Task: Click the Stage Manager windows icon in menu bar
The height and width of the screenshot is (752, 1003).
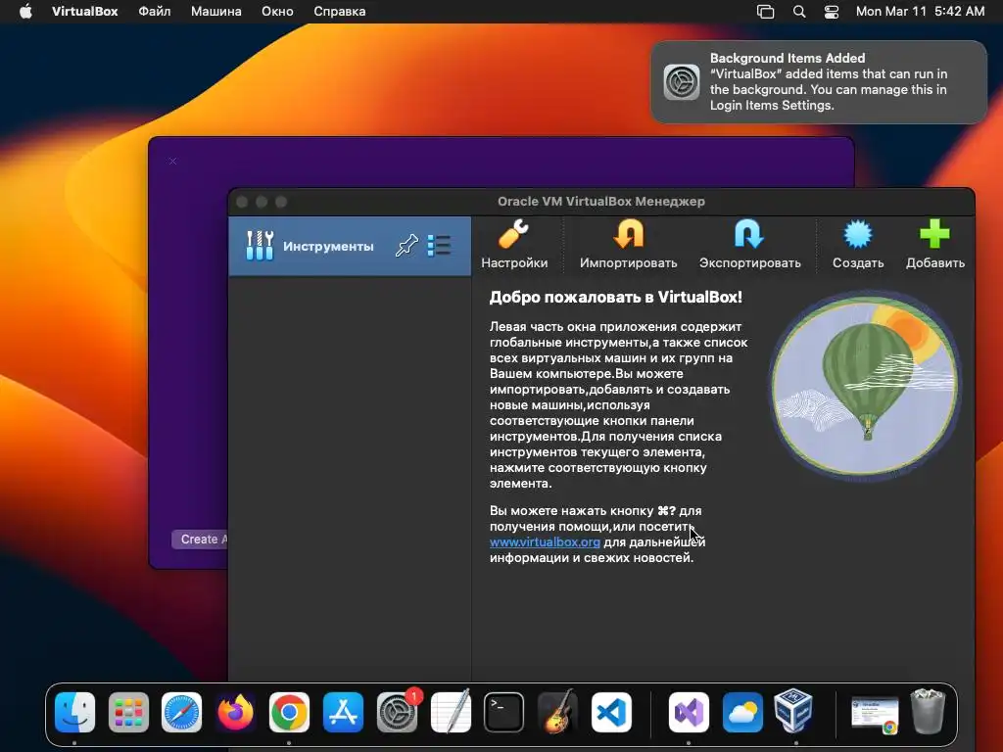Action: (765, 12)
